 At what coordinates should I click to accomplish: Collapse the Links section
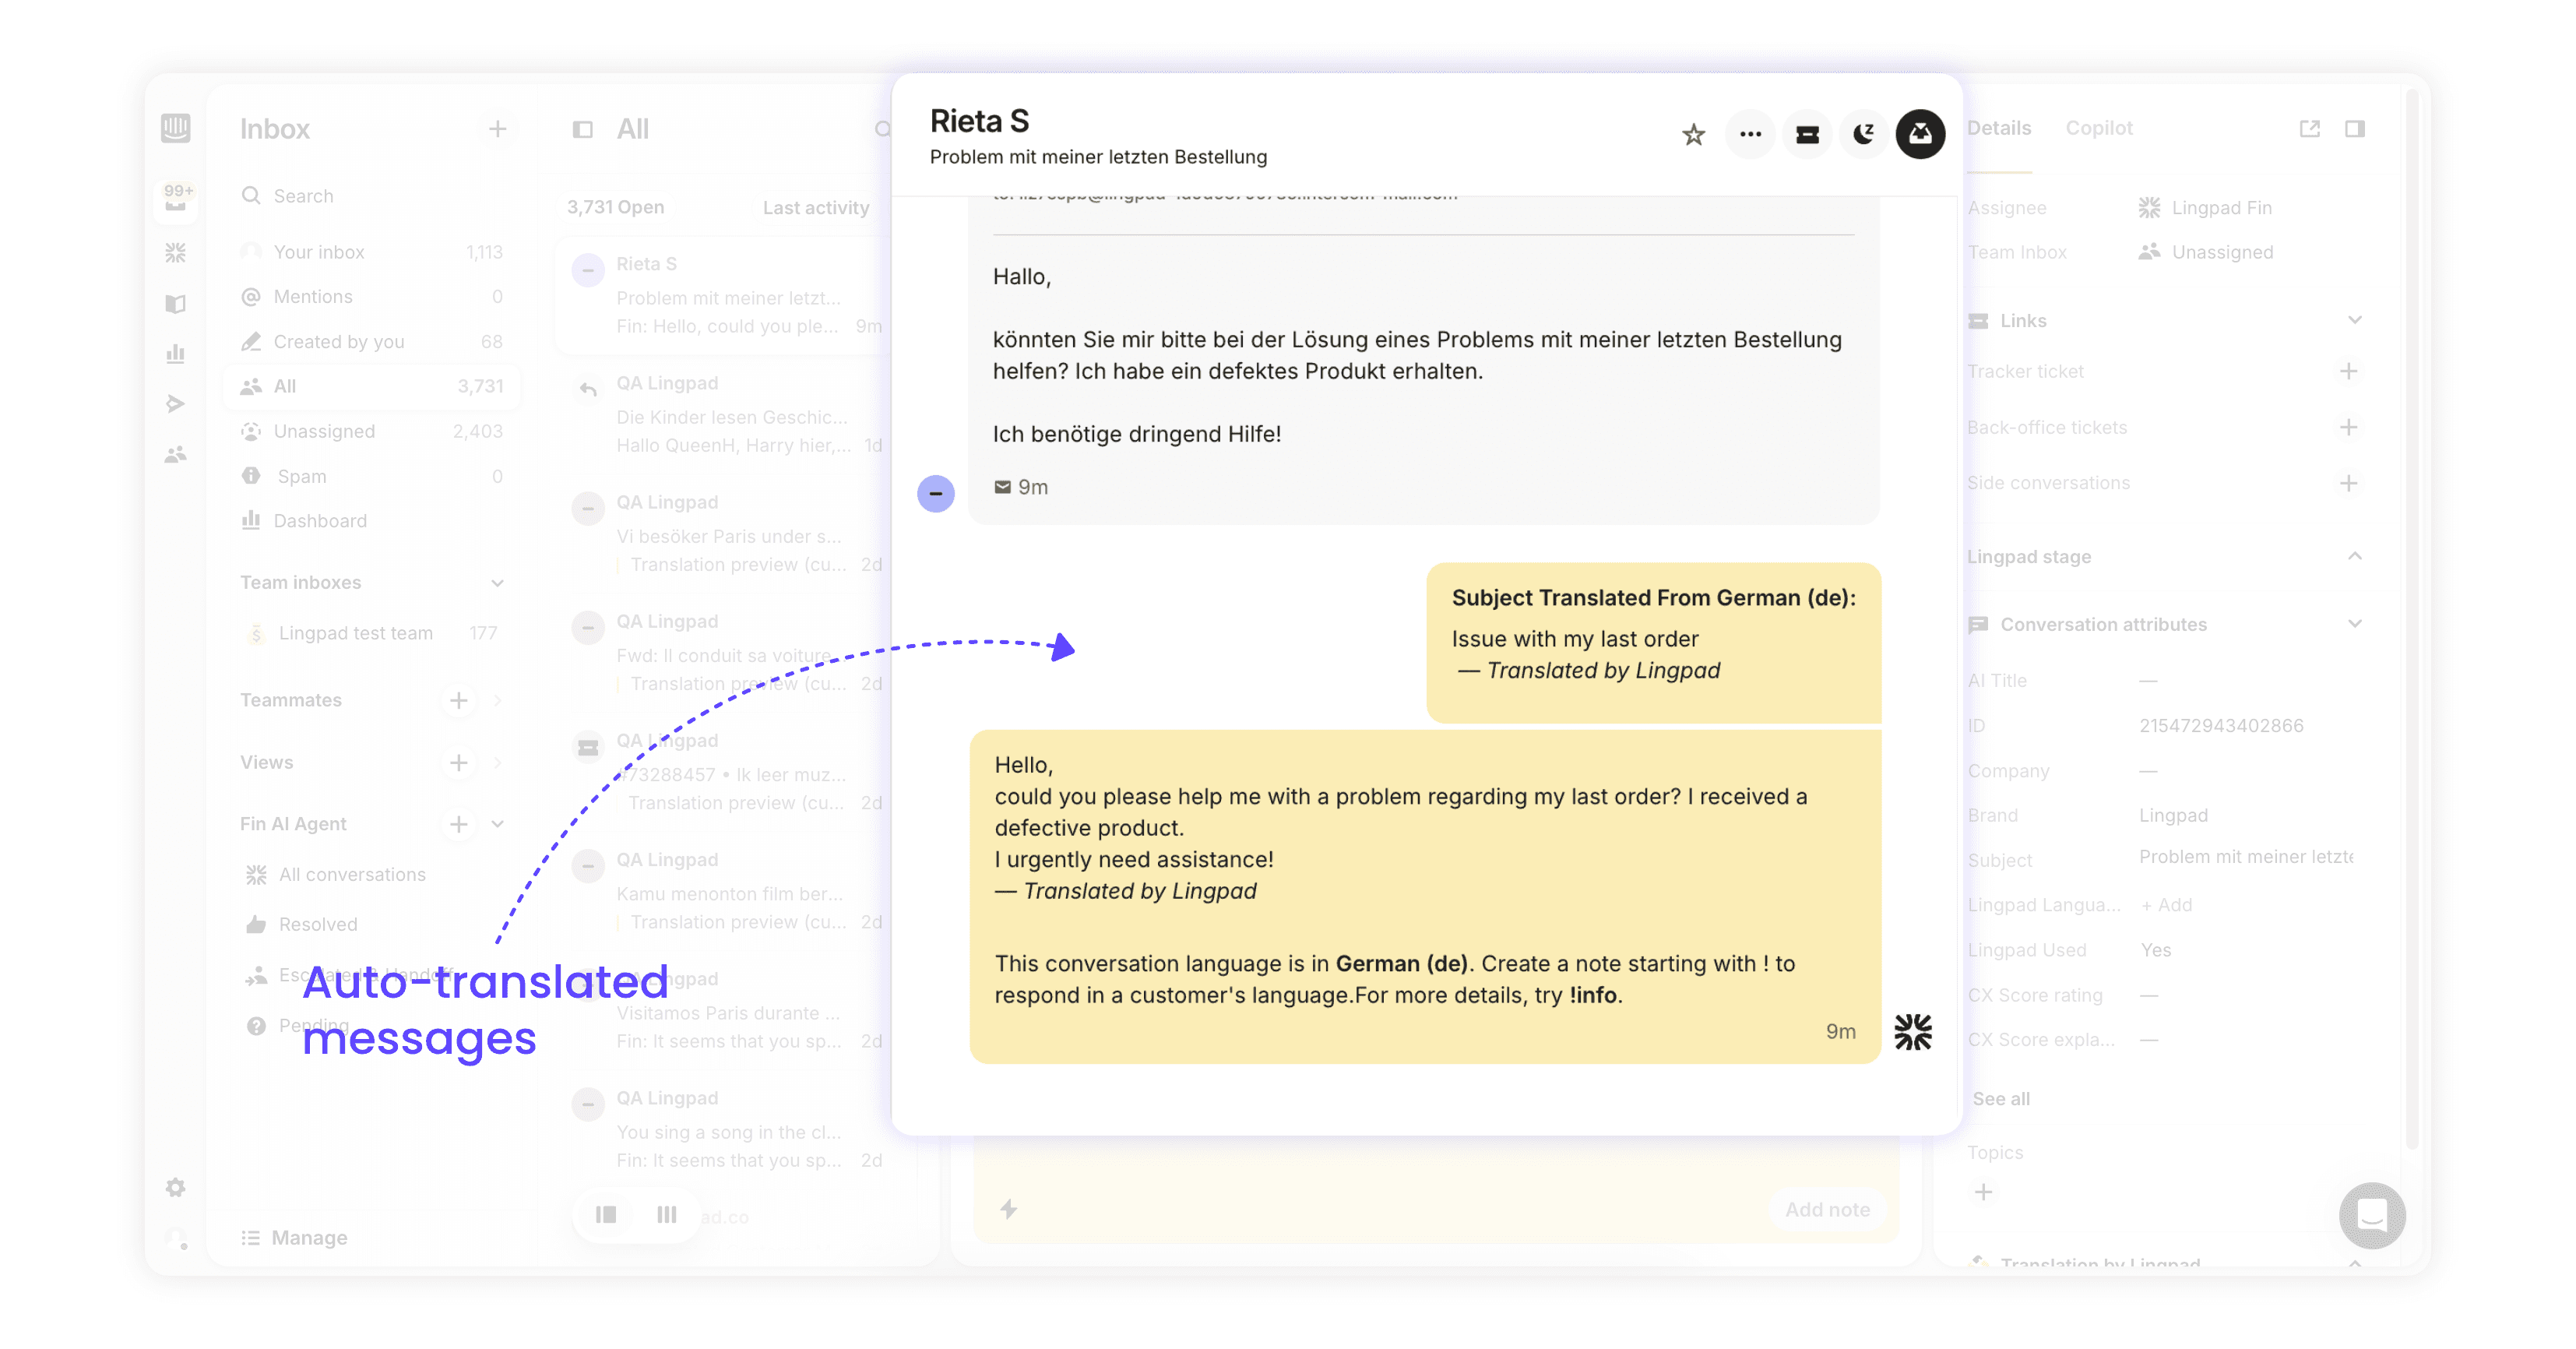(2354, 320)
